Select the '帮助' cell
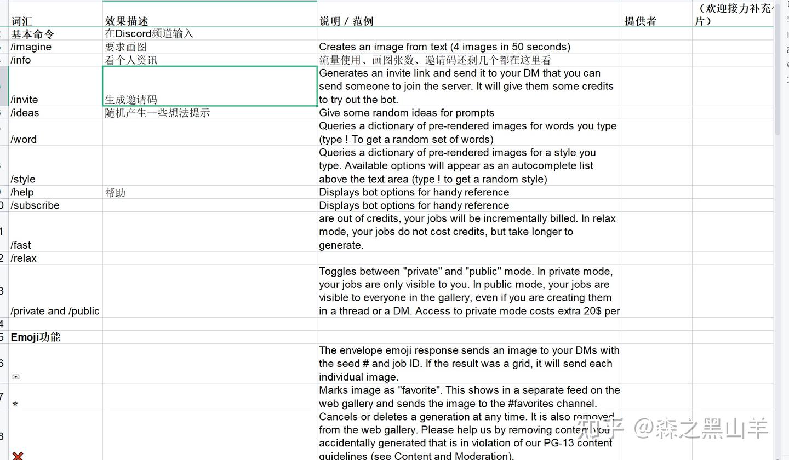 pyautogui.click(x=210, y=192)
